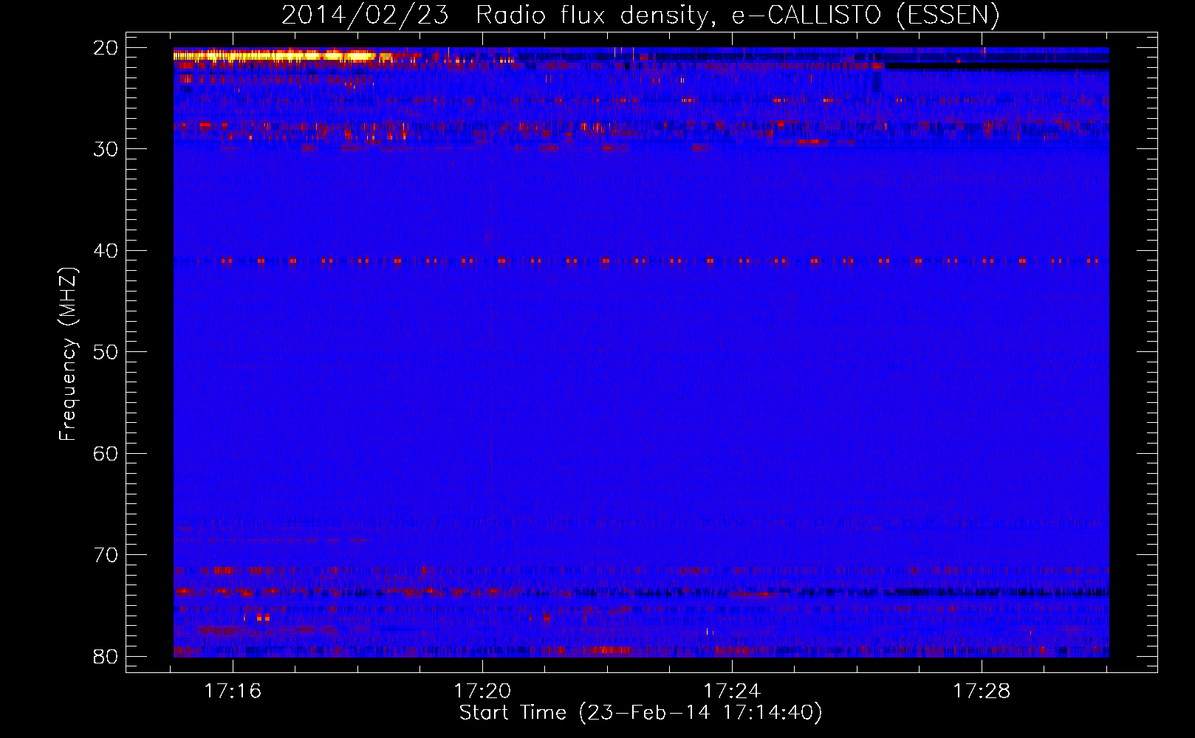Select the 40 MHz frequency tick label
1195x738 pixels.
tap(106, 251)
